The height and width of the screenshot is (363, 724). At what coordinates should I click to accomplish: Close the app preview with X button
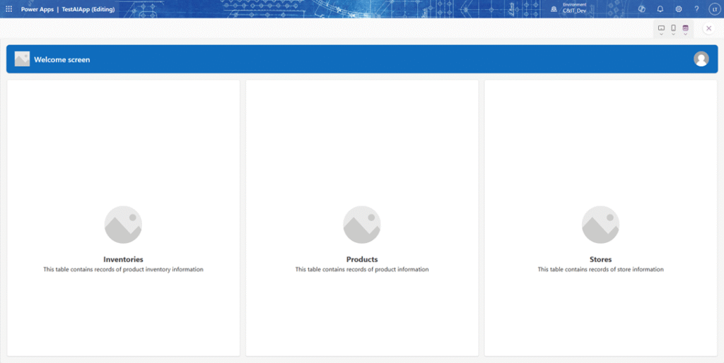[708, 28]
